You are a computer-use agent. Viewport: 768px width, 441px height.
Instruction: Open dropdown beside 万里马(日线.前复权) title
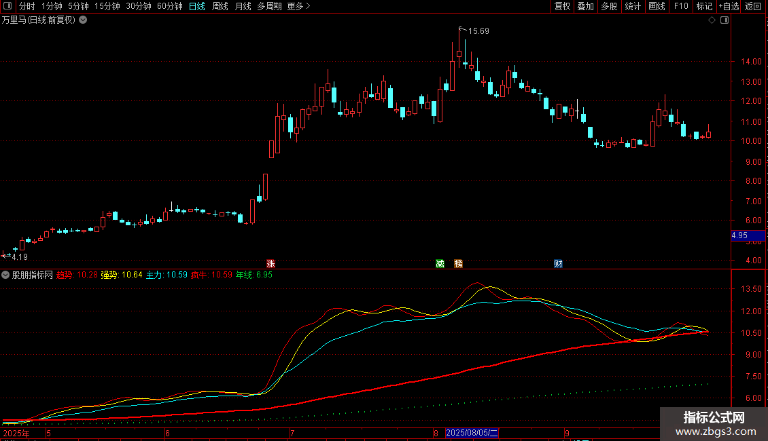pos(84,20)
